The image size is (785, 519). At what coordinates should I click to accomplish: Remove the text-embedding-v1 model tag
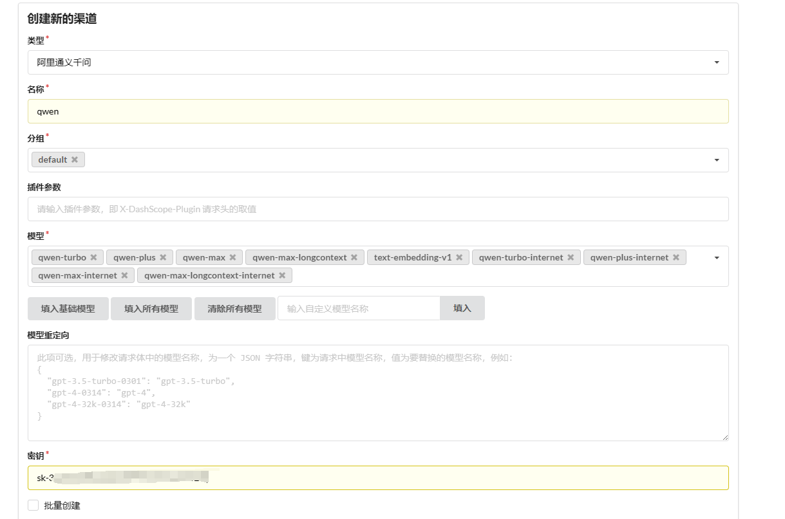(459, 257)
